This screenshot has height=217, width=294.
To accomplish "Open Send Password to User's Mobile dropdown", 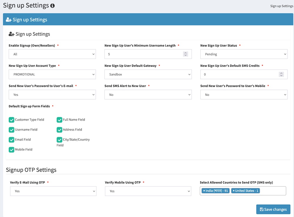I will pos(244,95).
